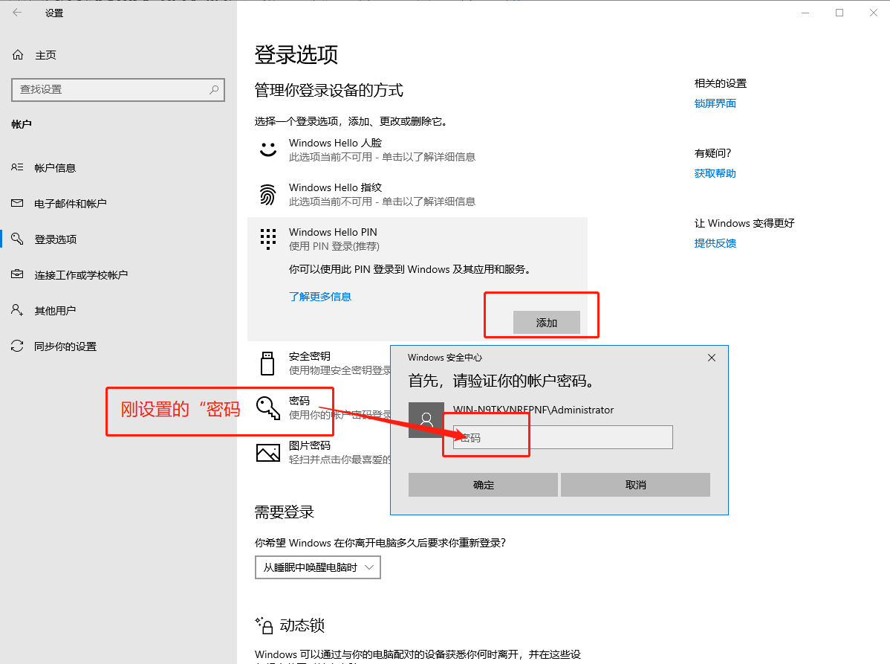Open the 锁屏界面 link
This screenshot has height=664, width=890.
715,103
